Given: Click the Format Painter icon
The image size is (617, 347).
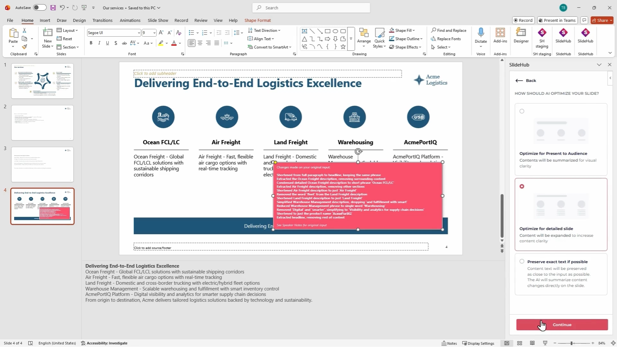Looking at the screenshot, I should [24, 47].
